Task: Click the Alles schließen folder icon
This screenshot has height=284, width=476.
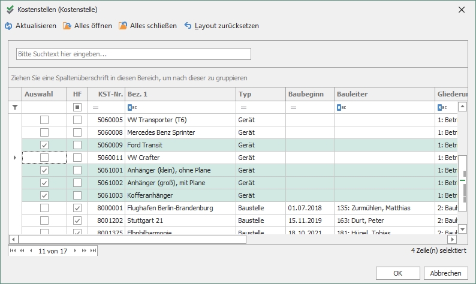Action: point(123,26)
